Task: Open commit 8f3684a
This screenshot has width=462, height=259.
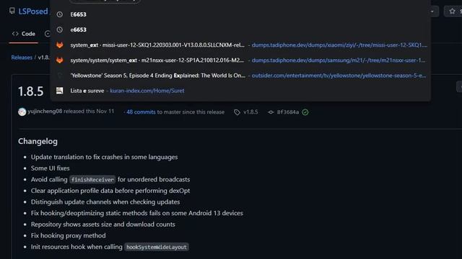Action: tap(287, 112)
